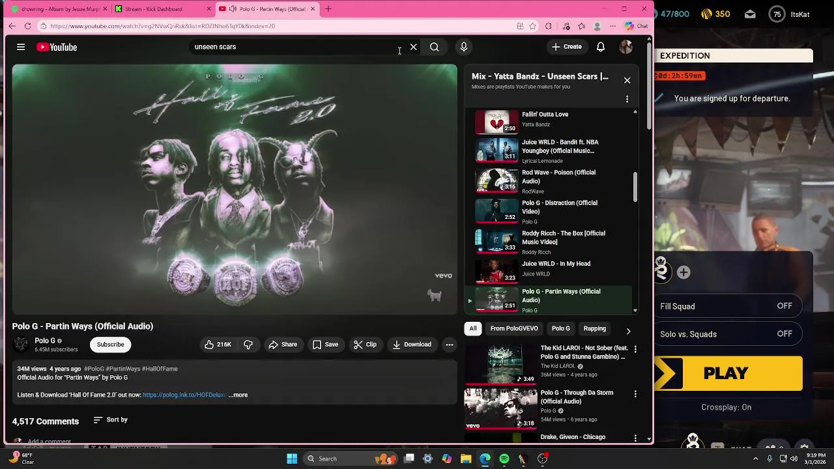Show more filter chips with right chevron
Viewport: 834px width, 469px height.
coord(628,331)
